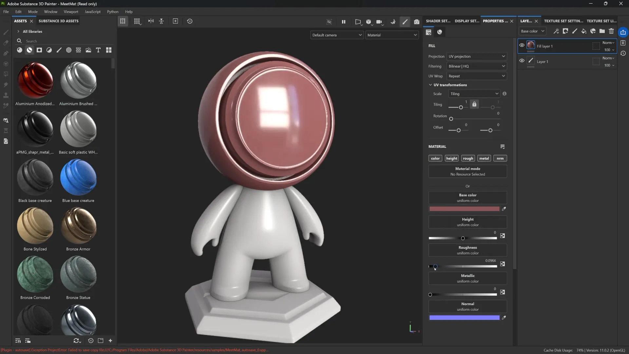Click the Roughness uniform color button
Screen dimensions: 629x354
(467, 250)
